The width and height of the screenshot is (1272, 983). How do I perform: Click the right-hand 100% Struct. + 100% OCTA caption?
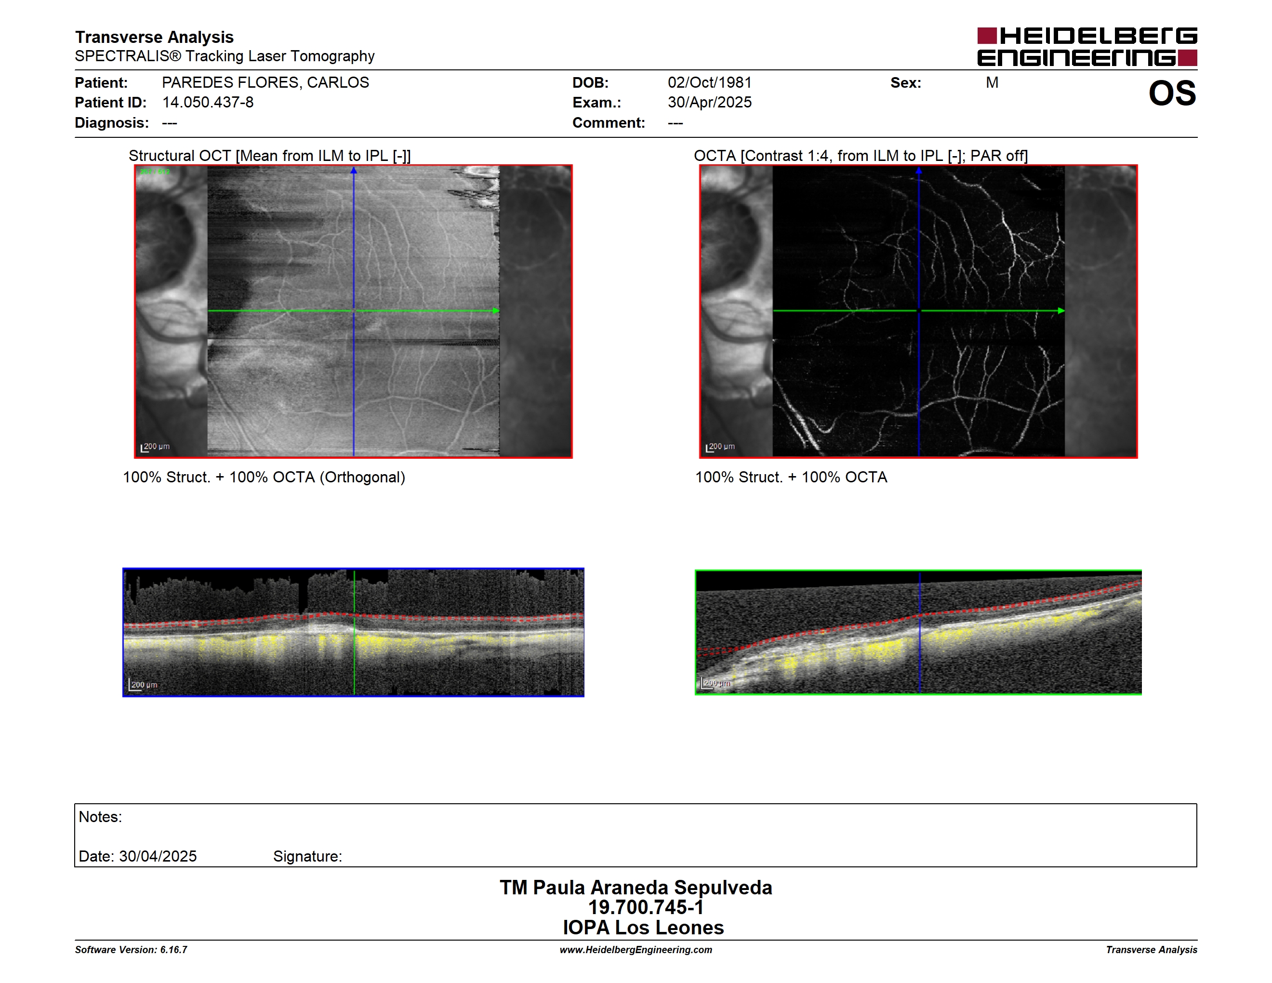(791, 478)
